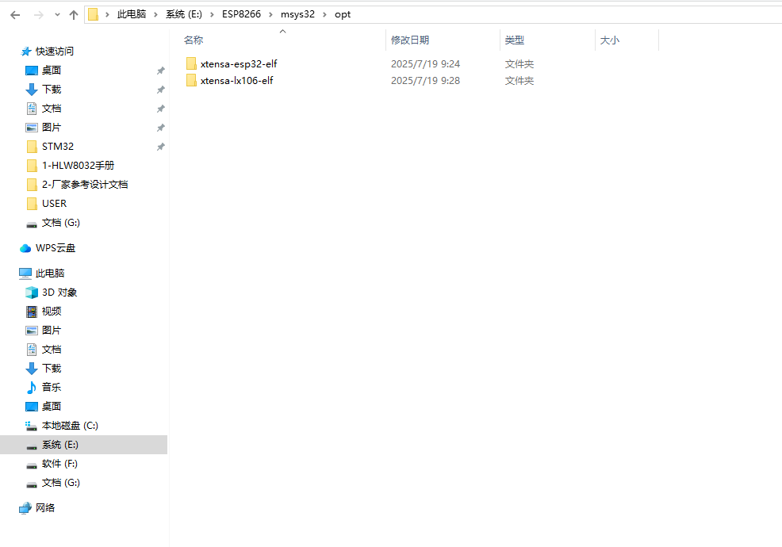Expand chevron after 此电脑 in breadcrumb
Image resolution: width=782 pixels, height=547 pixels.
156,14
